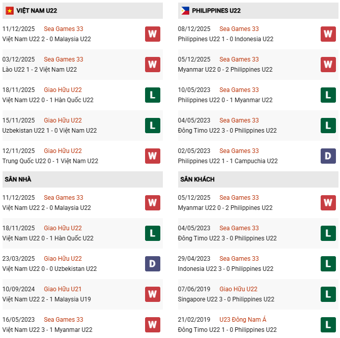Click the Vietnam flag icon
340x338 pixels.
point(8,10)
